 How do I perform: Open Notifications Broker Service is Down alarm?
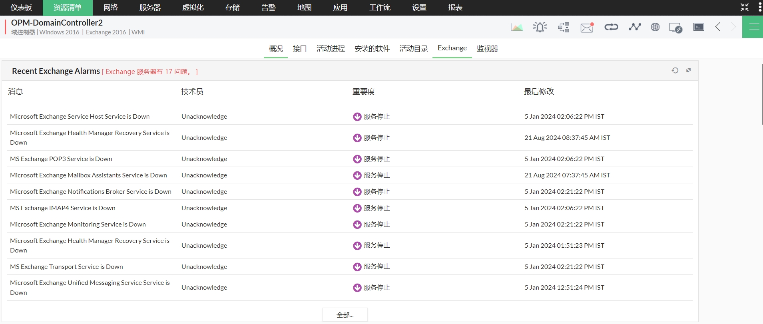tap(91, 192)
